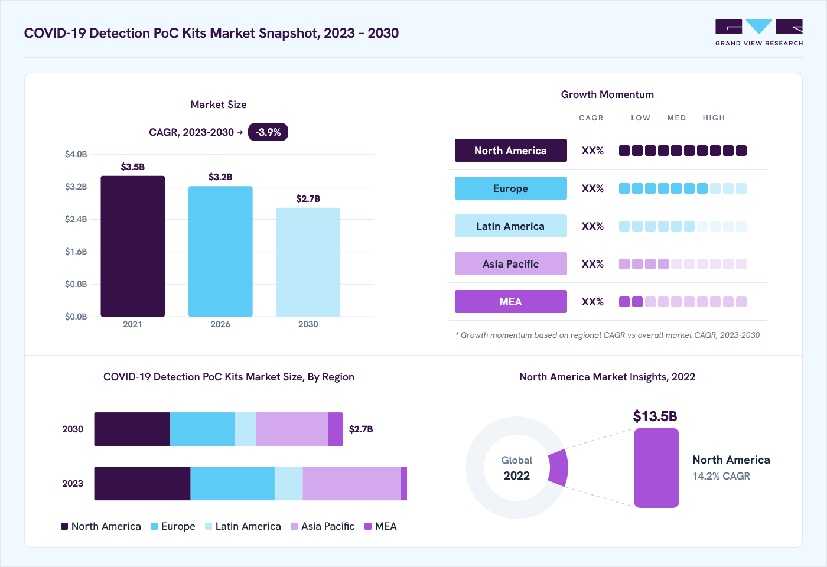Click the MEA label in Growth Momentum
Image resolution: width=827 pixels, height=567 pixels.
click(x=511, y=302)
